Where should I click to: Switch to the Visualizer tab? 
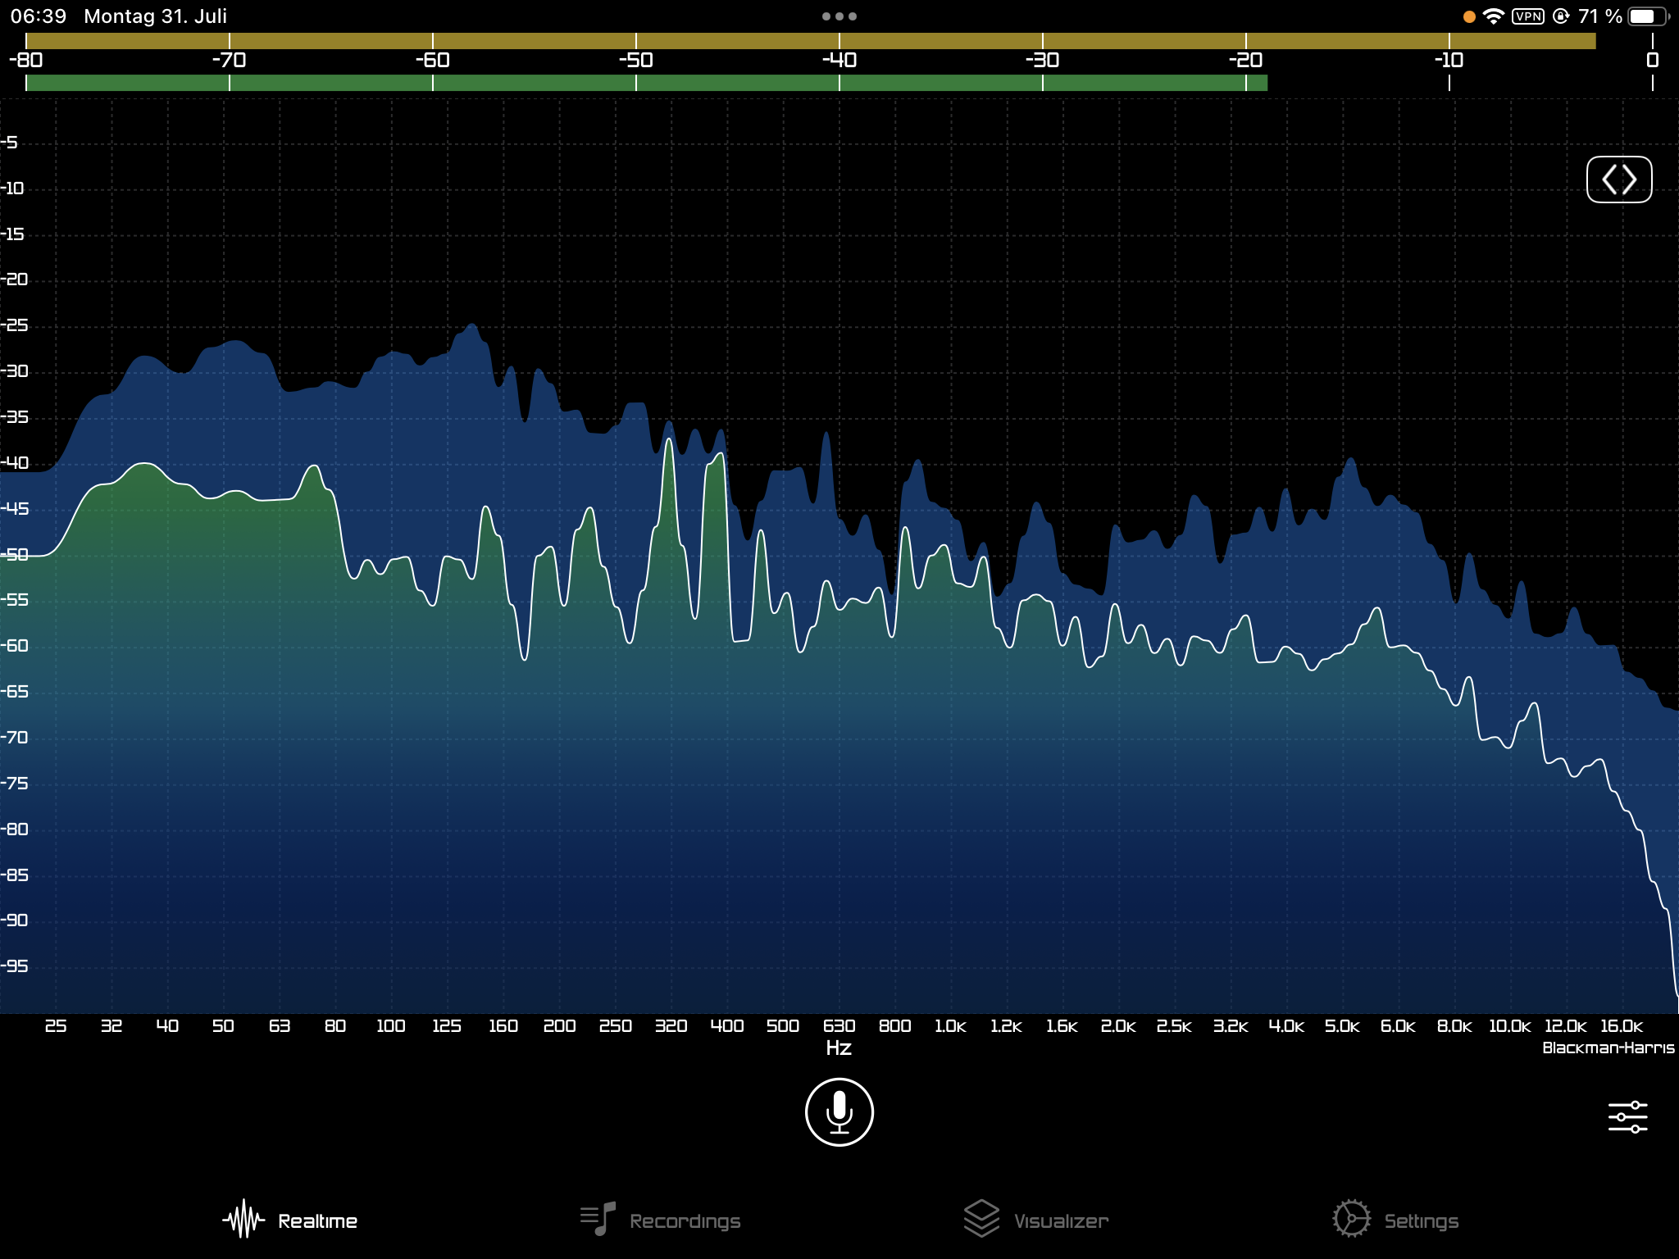[1036, 1220]
